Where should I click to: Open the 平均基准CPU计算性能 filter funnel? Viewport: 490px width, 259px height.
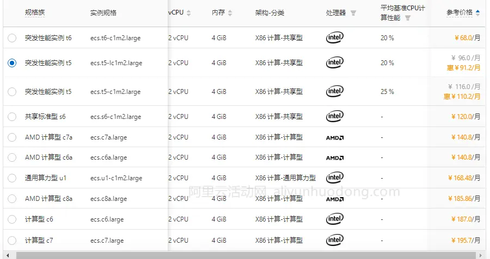(407, 18)
